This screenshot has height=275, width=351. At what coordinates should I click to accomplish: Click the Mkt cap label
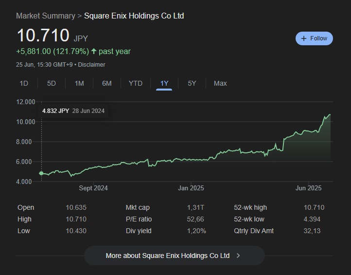[138, 207]
